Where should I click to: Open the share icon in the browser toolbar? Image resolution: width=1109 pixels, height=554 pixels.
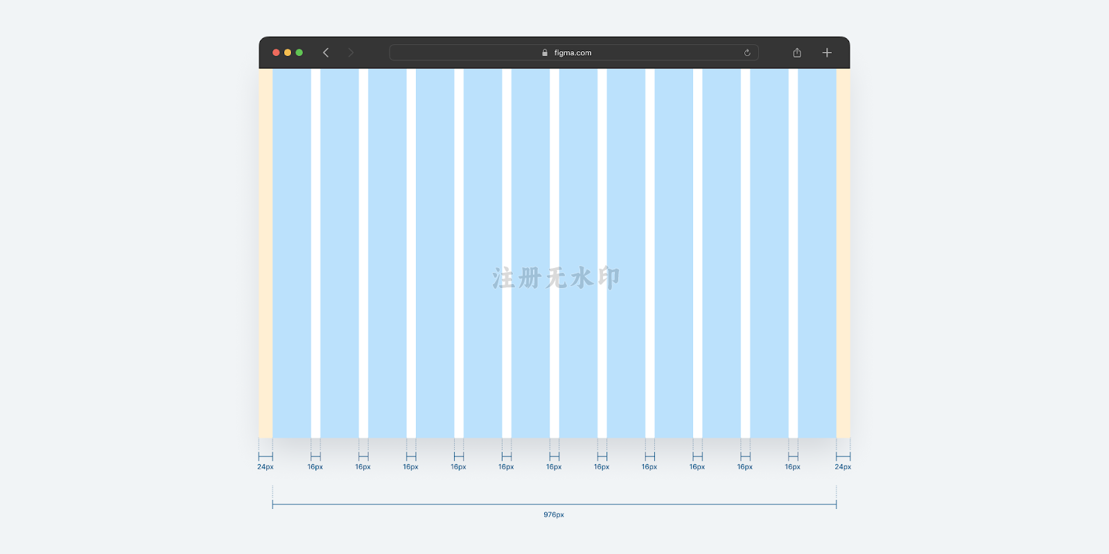797,53
